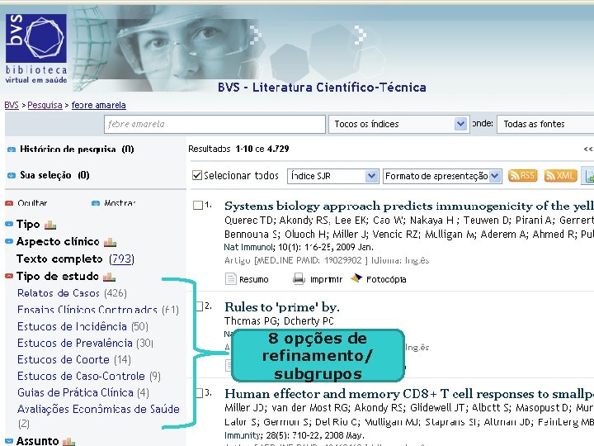This screenshot has width=594, height=446.
Task: Click the printer icon for Imprimir
Action: point(299,279)
